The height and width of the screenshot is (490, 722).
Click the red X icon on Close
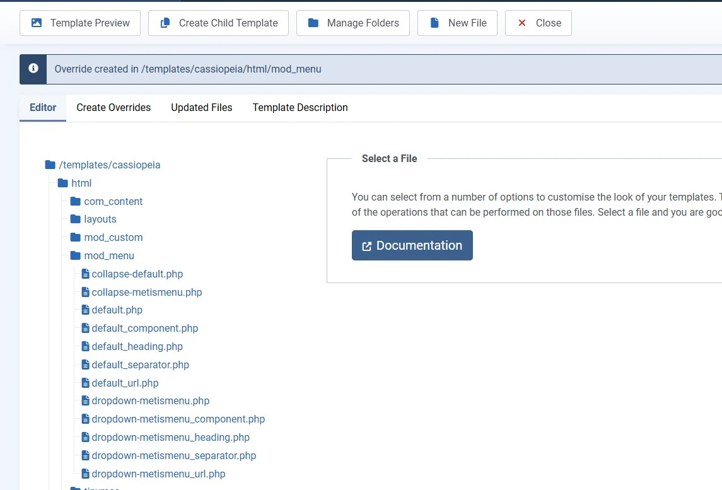click(521, 23)
